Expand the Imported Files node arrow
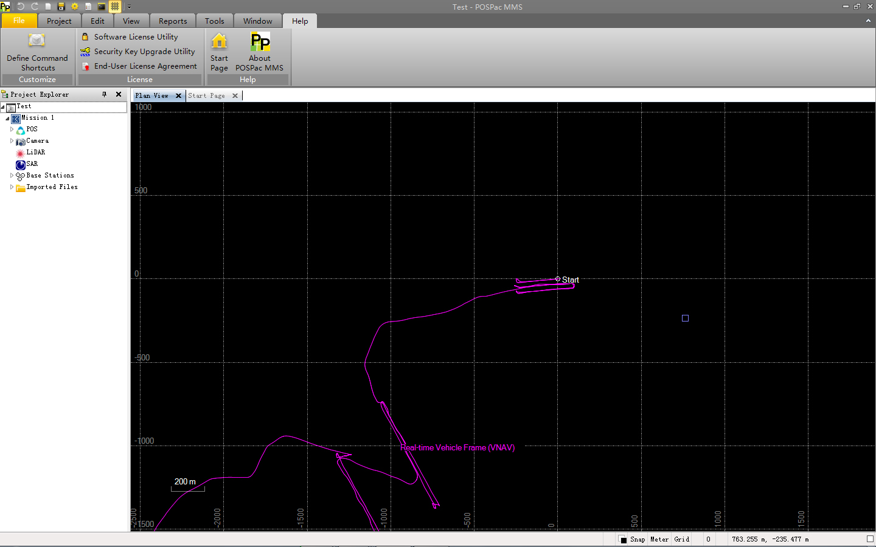 (12, 187)
